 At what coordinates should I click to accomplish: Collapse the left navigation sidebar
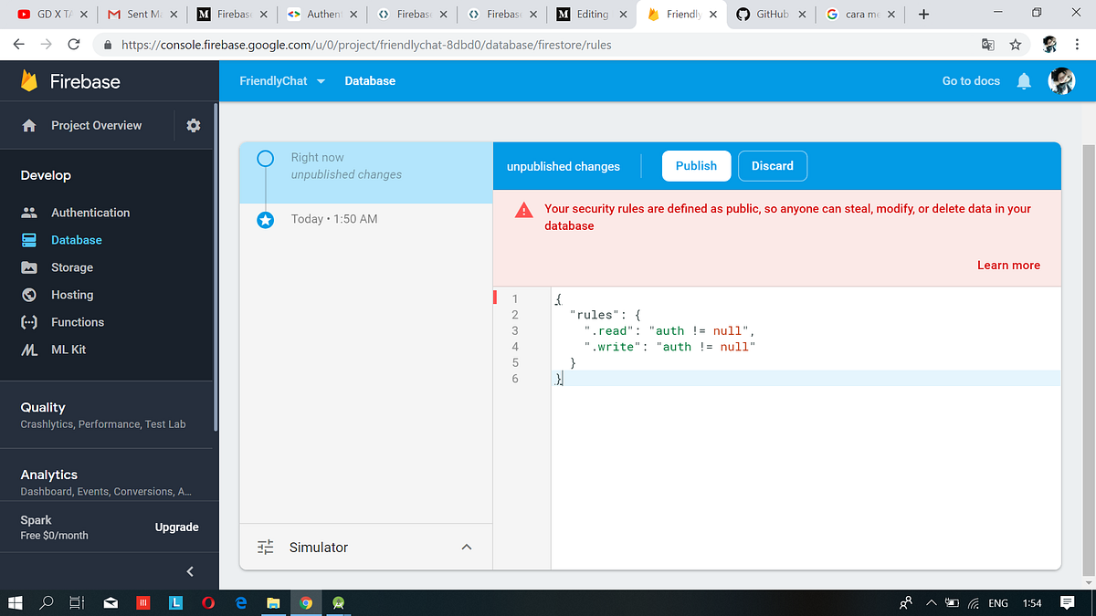click(189, 571)
